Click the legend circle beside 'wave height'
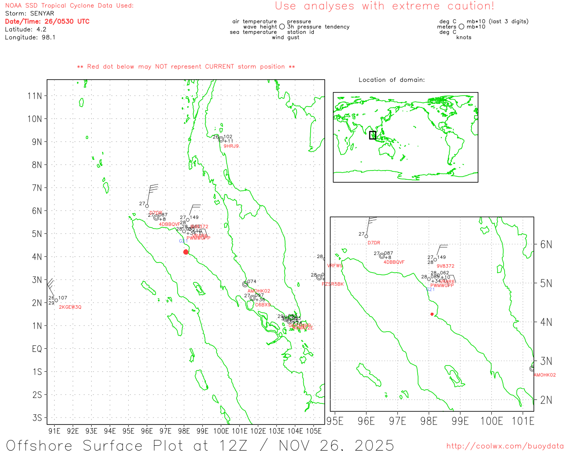564x451 pixels. [282, 27]
